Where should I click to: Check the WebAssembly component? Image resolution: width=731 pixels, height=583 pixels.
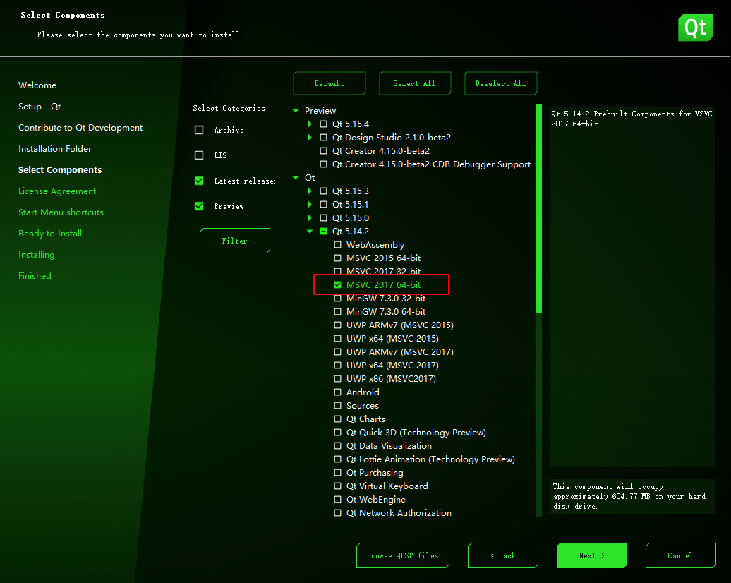337,244
